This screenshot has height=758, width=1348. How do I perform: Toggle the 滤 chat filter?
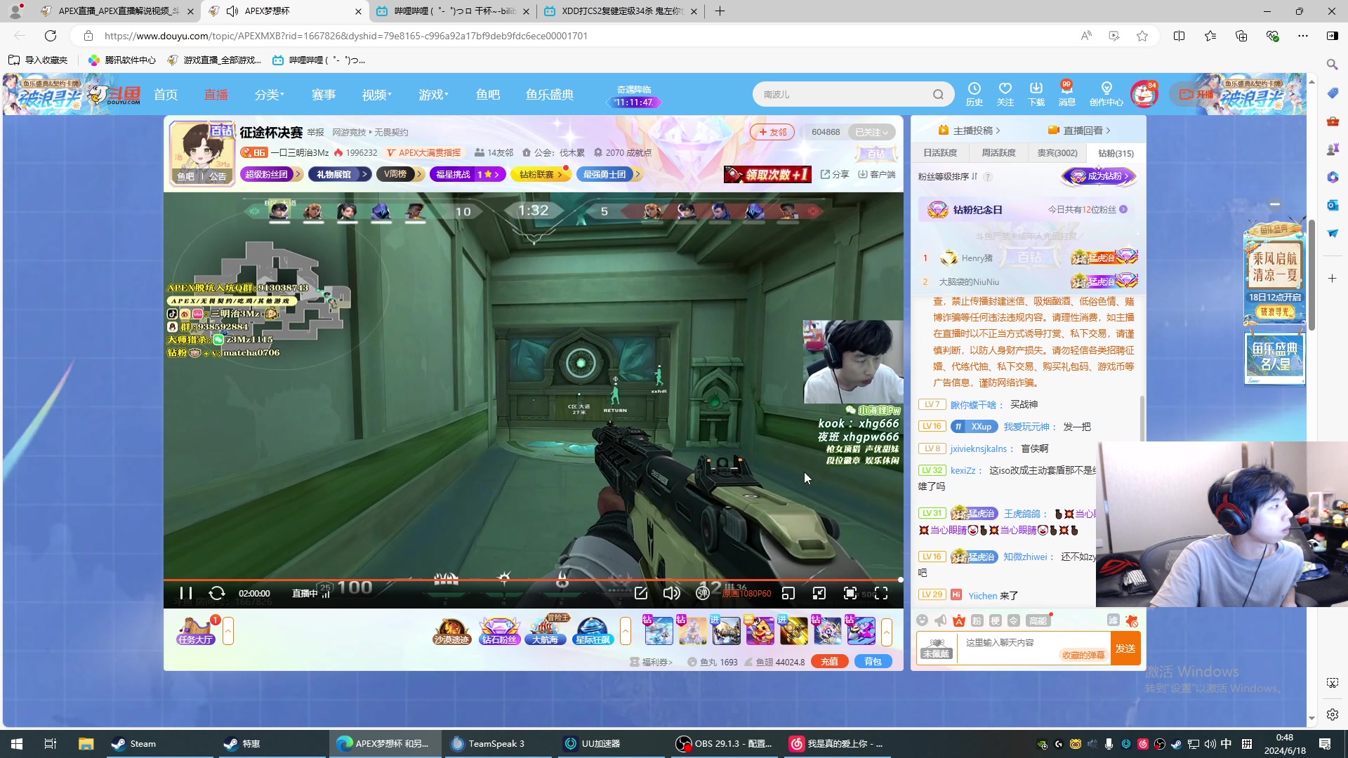(x=1114, y=620)
